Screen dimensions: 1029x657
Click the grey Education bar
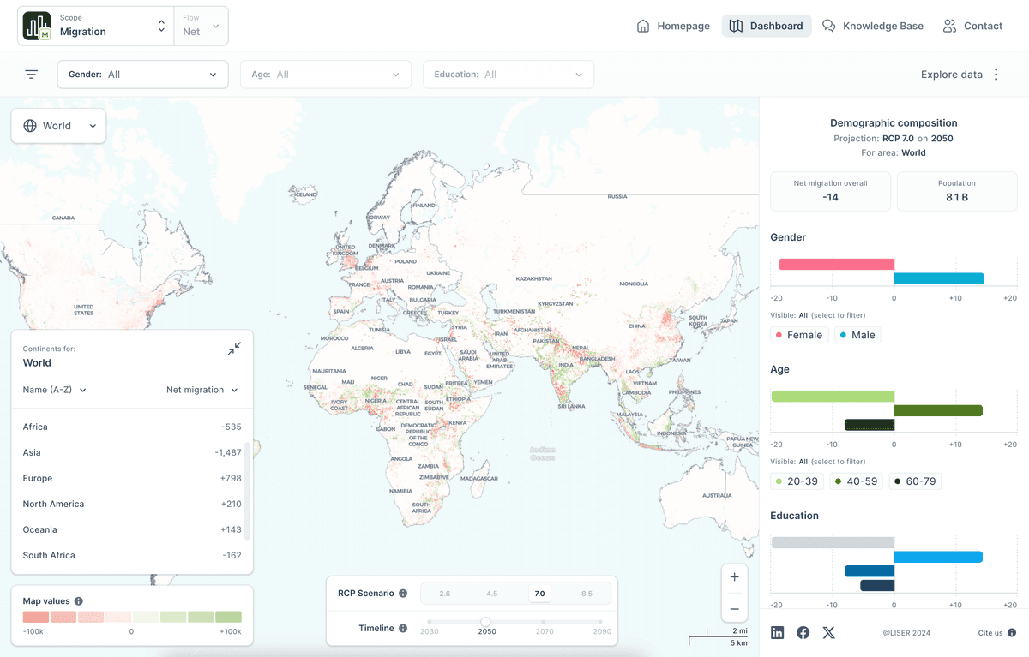coord(833,542)
